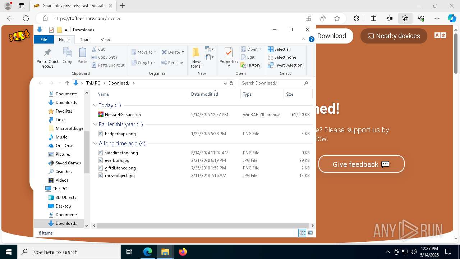Switch to the Share ribbon tab
This screenshot has height=259, width=460.
tap(85, 40)
